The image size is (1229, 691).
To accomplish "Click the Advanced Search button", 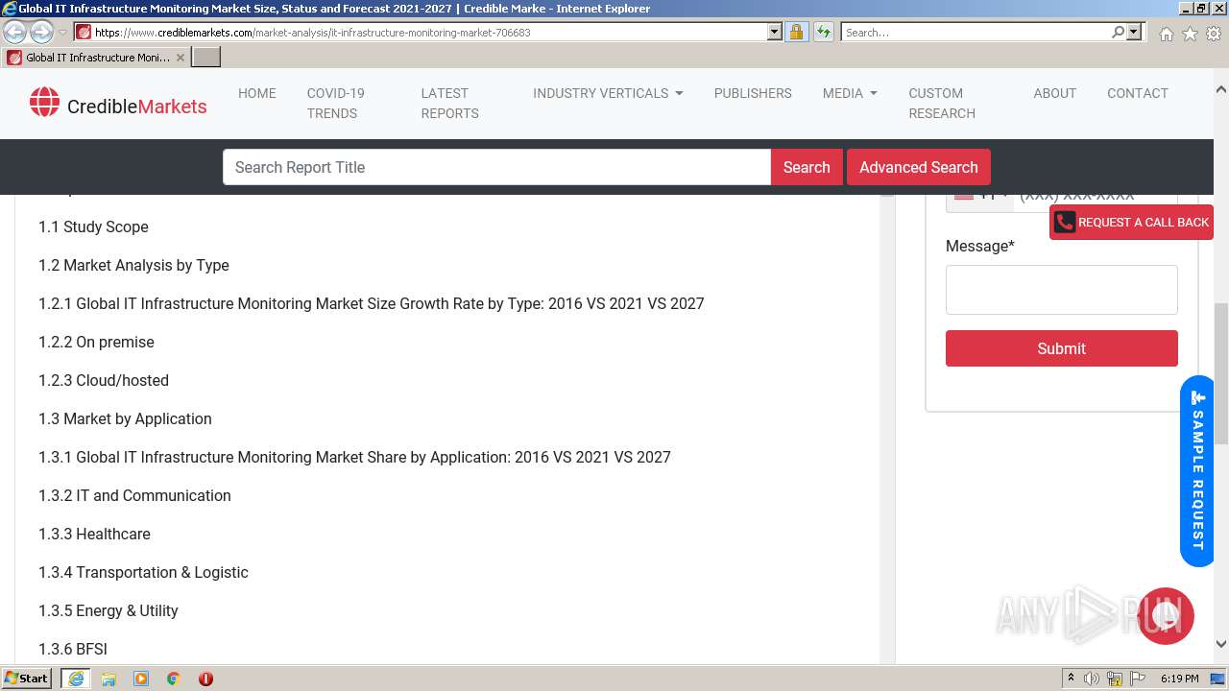I will (x=919, y=167).
